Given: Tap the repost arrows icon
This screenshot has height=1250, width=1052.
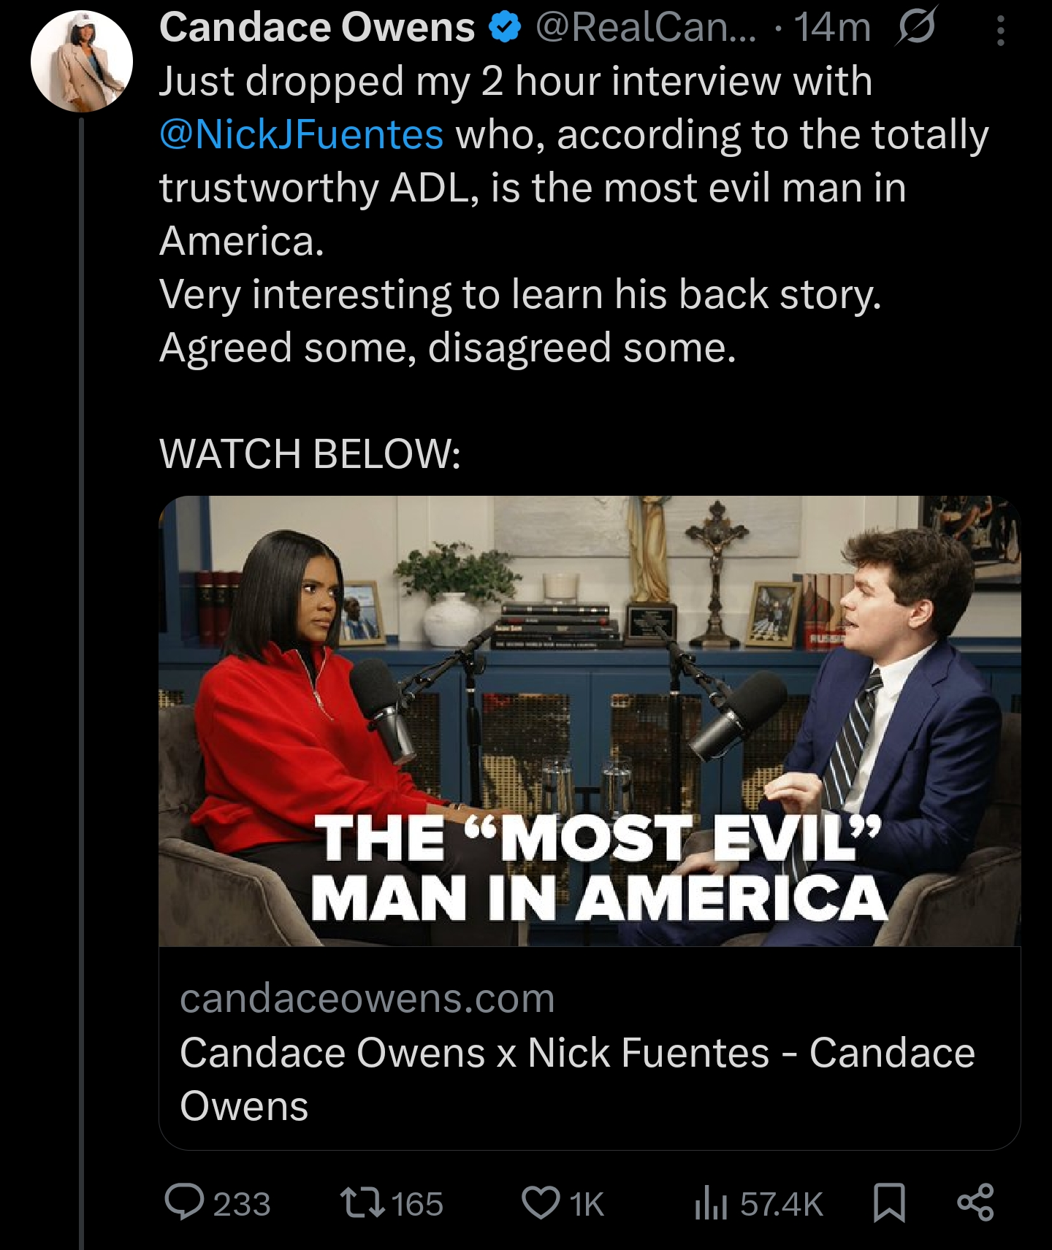Looking at the screenshot, I should pyautogui.click(x=363, y=1203).
